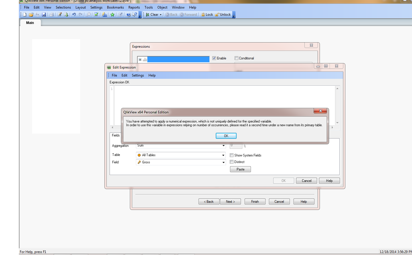Open the File menu in Edit Expression

(x=114, y=75)
